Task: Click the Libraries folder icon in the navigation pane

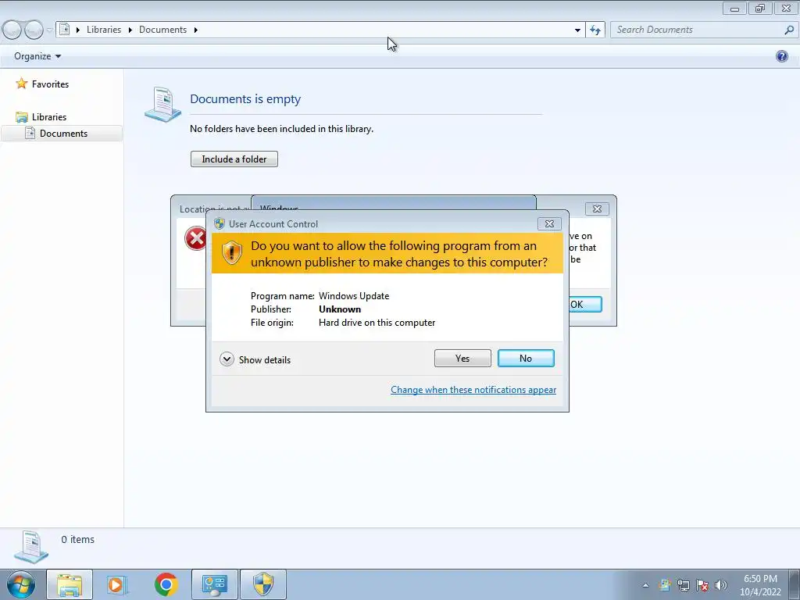Action: [x=21, y=117]
